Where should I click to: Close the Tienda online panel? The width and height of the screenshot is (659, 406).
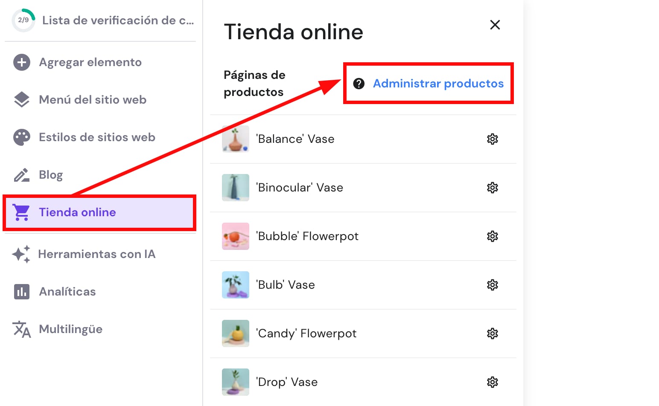pos(495,25)
